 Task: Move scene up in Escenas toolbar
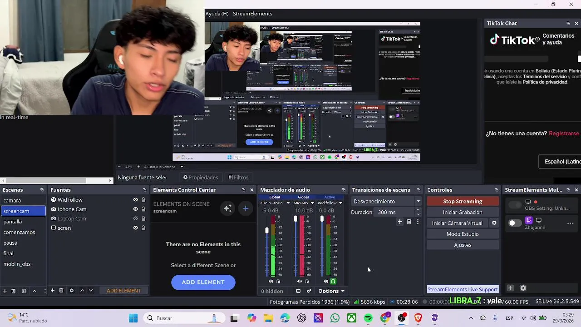[x=34, y=291]
